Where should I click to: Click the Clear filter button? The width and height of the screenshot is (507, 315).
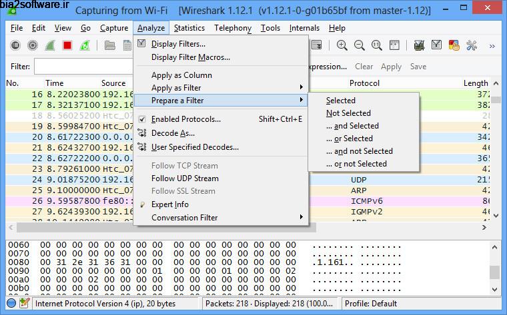tap(364, 67)
